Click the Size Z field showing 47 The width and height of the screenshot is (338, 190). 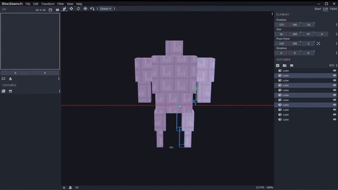[x=308, y=34]
